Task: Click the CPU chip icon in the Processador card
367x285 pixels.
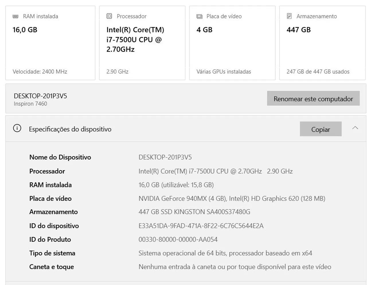Action: tap(109, 16)
